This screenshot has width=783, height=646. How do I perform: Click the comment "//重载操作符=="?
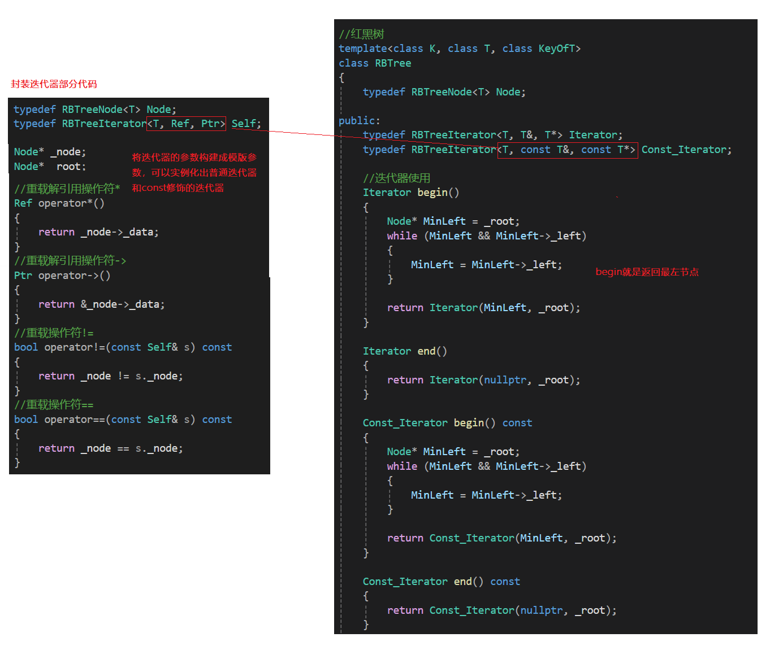(x=54, y=405)
